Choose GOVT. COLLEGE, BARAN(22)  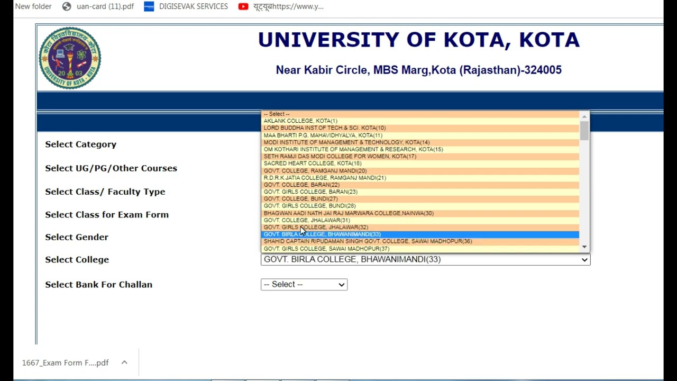[420, 185]
